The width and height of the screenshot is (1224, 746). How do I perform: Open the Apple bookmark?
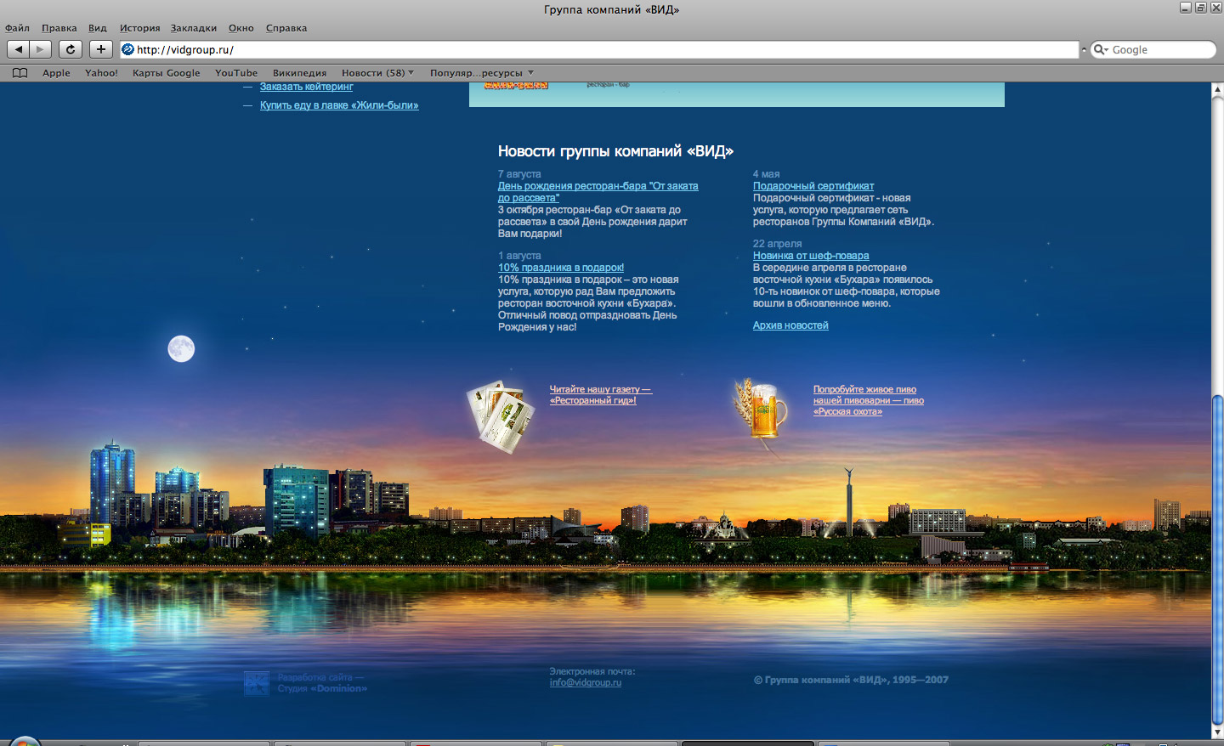56,73
